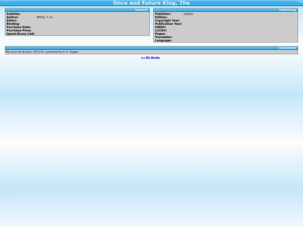Click the small number in the title bar corner
The height and width of the screenshot is (227, 303).
(300, 2)
